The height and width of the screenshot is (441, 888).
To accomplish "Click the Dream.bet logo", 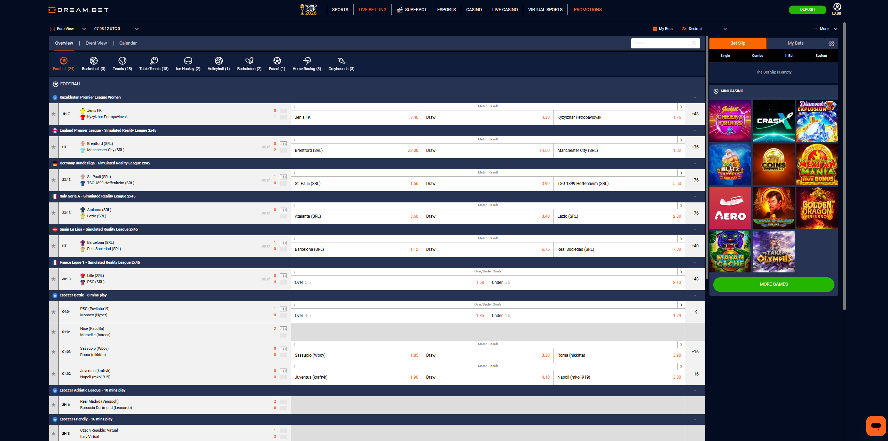I will [x=79, y=10].
